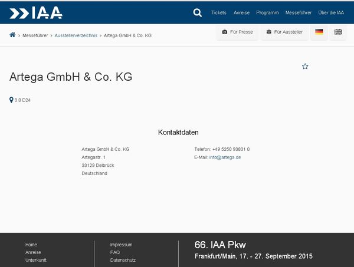The height and width of the screenshot is (267, 354).
Task: Click the Für Presse button
Action: (x=238, y=32)
